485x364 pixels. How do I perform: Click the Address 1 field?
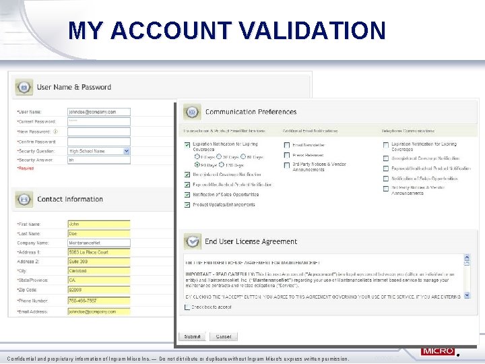99,252
